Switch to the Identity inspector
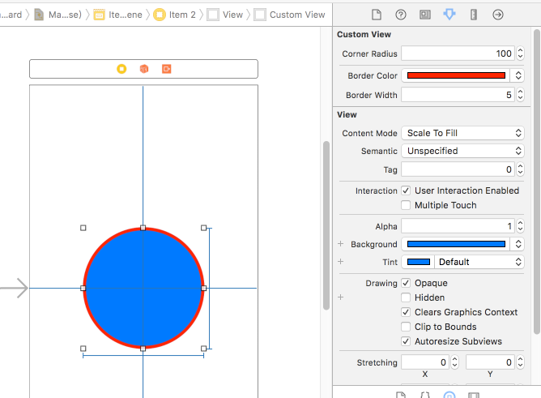541x398 pixels. (x=425, y=15)
